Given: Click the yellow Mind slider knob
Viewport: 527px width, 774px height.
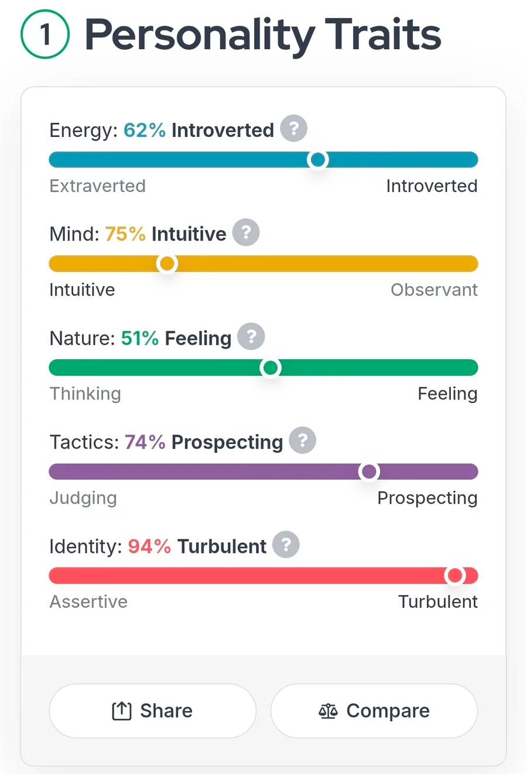Looking at the screenshot, I should tap(167, 264).
